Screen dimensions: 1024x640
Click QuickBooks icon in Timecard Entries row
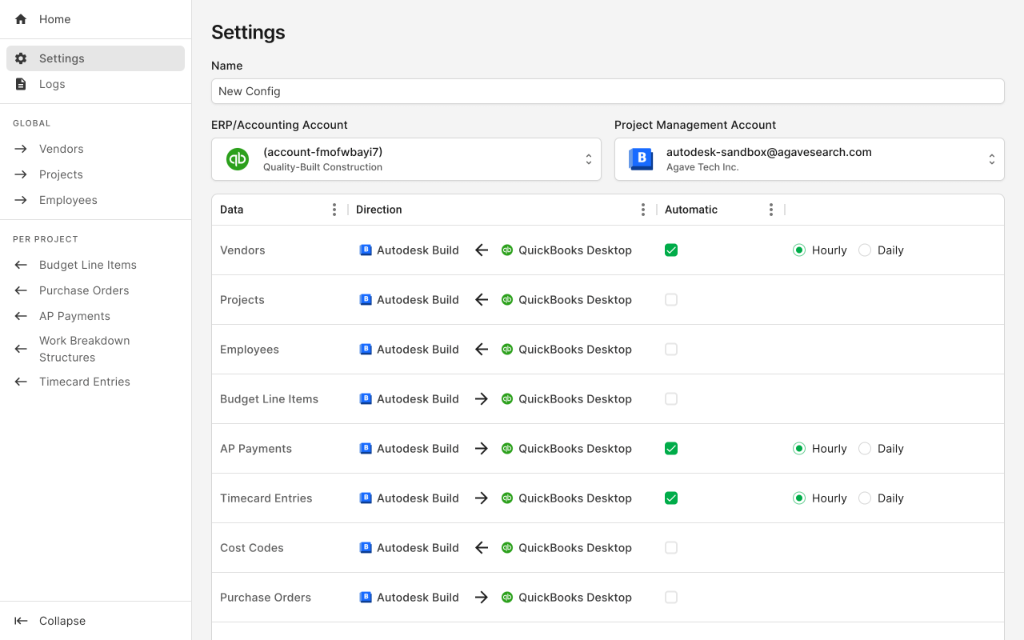point(507,498)
